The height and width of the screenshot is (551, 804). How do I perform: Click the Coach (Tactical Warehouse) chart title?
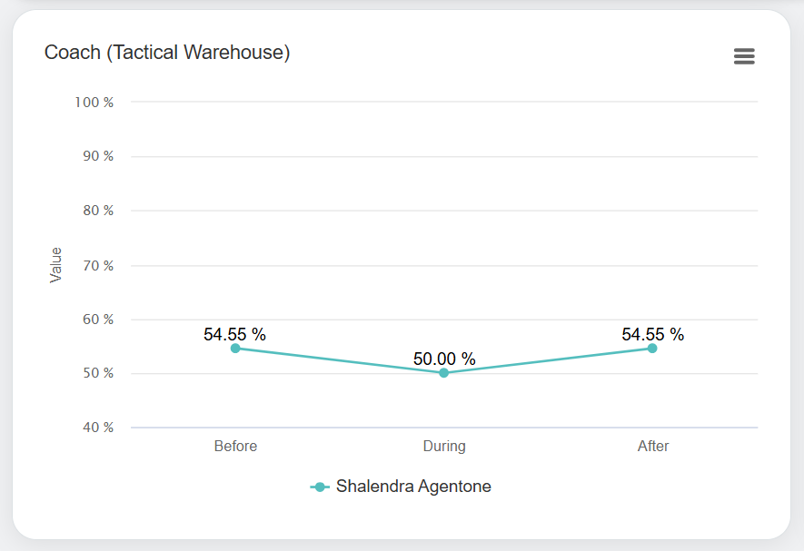(167, 53)
